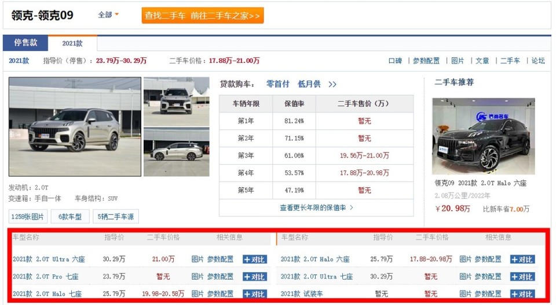The width and height of the screenshot is (556, 305).
Task: Open 图片 for 2.0T Halo 七座 row
Action: [197, 294]
